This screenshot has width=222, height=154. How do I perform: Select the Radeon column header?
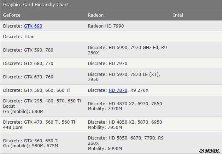(96, 15)
